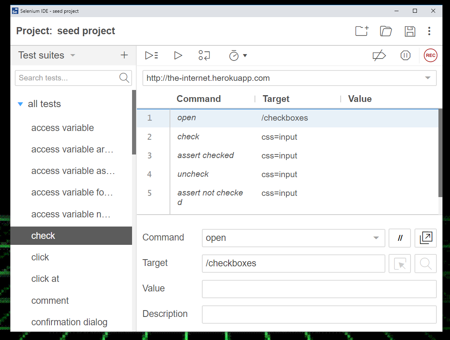Open command reference in new window icon

[426, 238]
